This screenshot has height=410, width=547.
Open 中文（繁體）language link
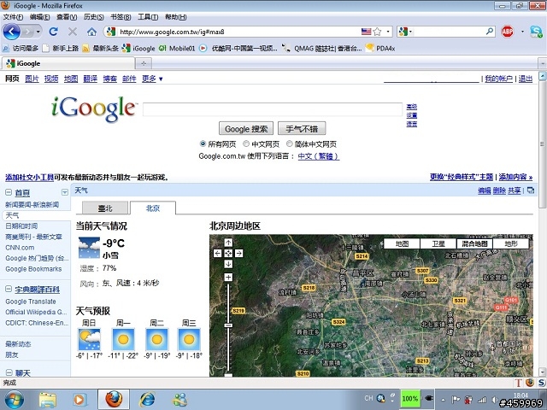(319, 156)
